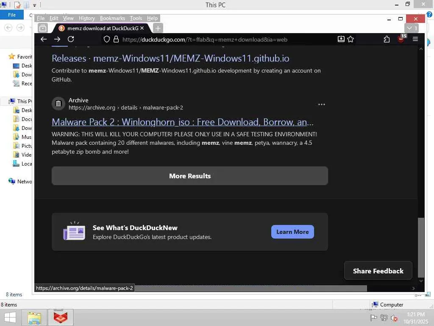Open the browser extensions puzzle icon
The height and width of the screenshot is (326, 434).
coord(387,39)
